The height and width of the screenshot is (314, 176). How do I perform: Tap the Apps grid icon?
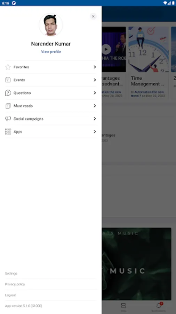pos(8,132)
